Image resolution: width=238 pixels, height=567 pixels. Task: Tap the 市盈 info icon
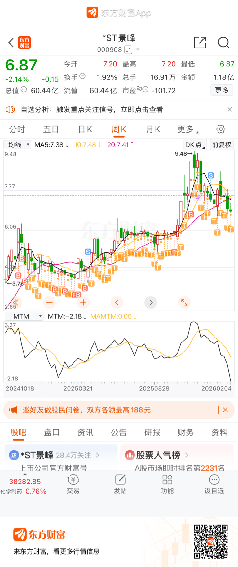pyautogui.click(x=145, y=89)
